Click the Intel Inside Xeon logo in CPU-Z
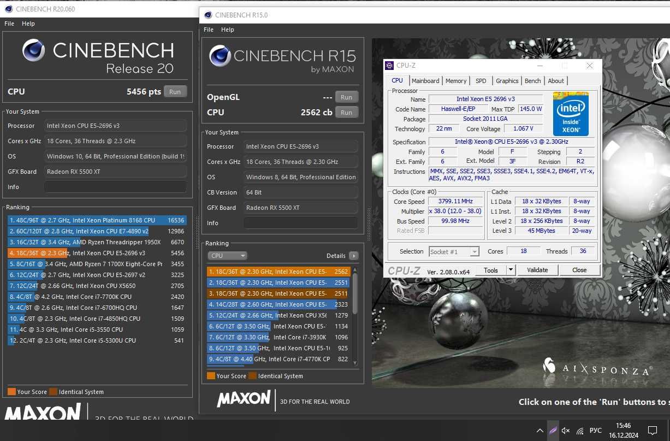670x441 pixels. click(x=571, y=114)
